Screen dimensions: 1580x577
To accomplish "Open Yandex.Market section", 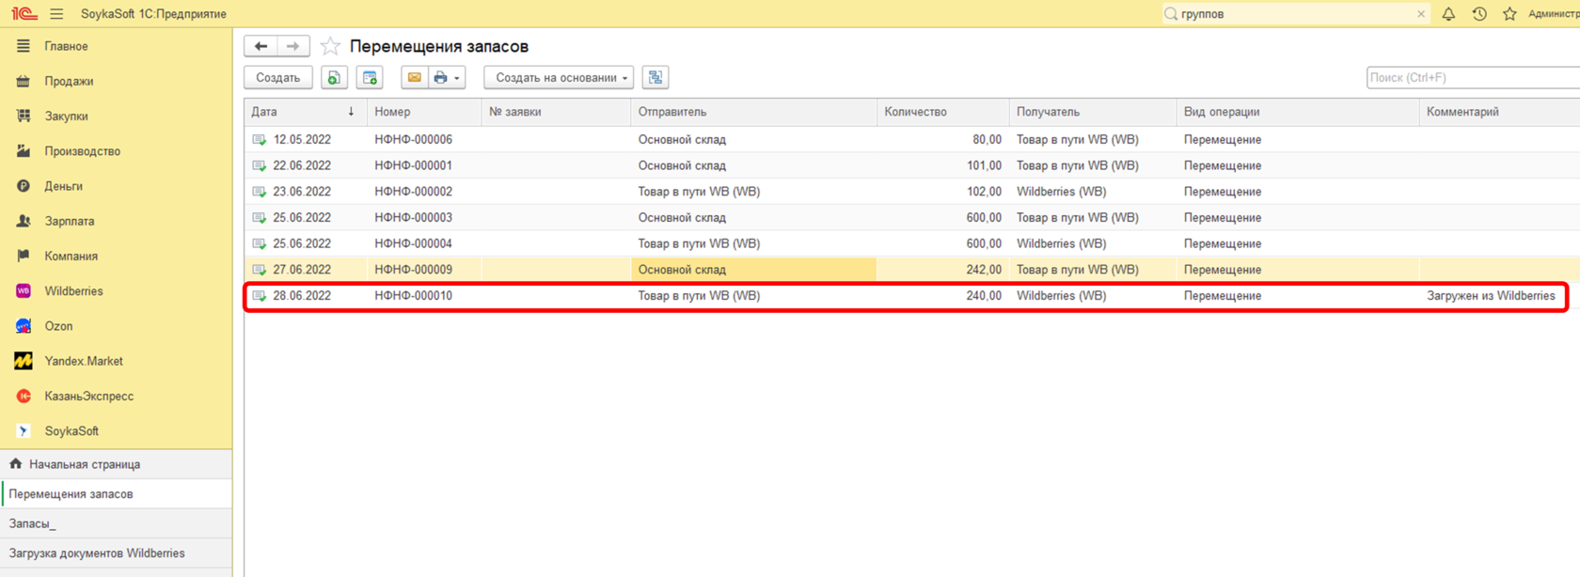I will 83,361.
